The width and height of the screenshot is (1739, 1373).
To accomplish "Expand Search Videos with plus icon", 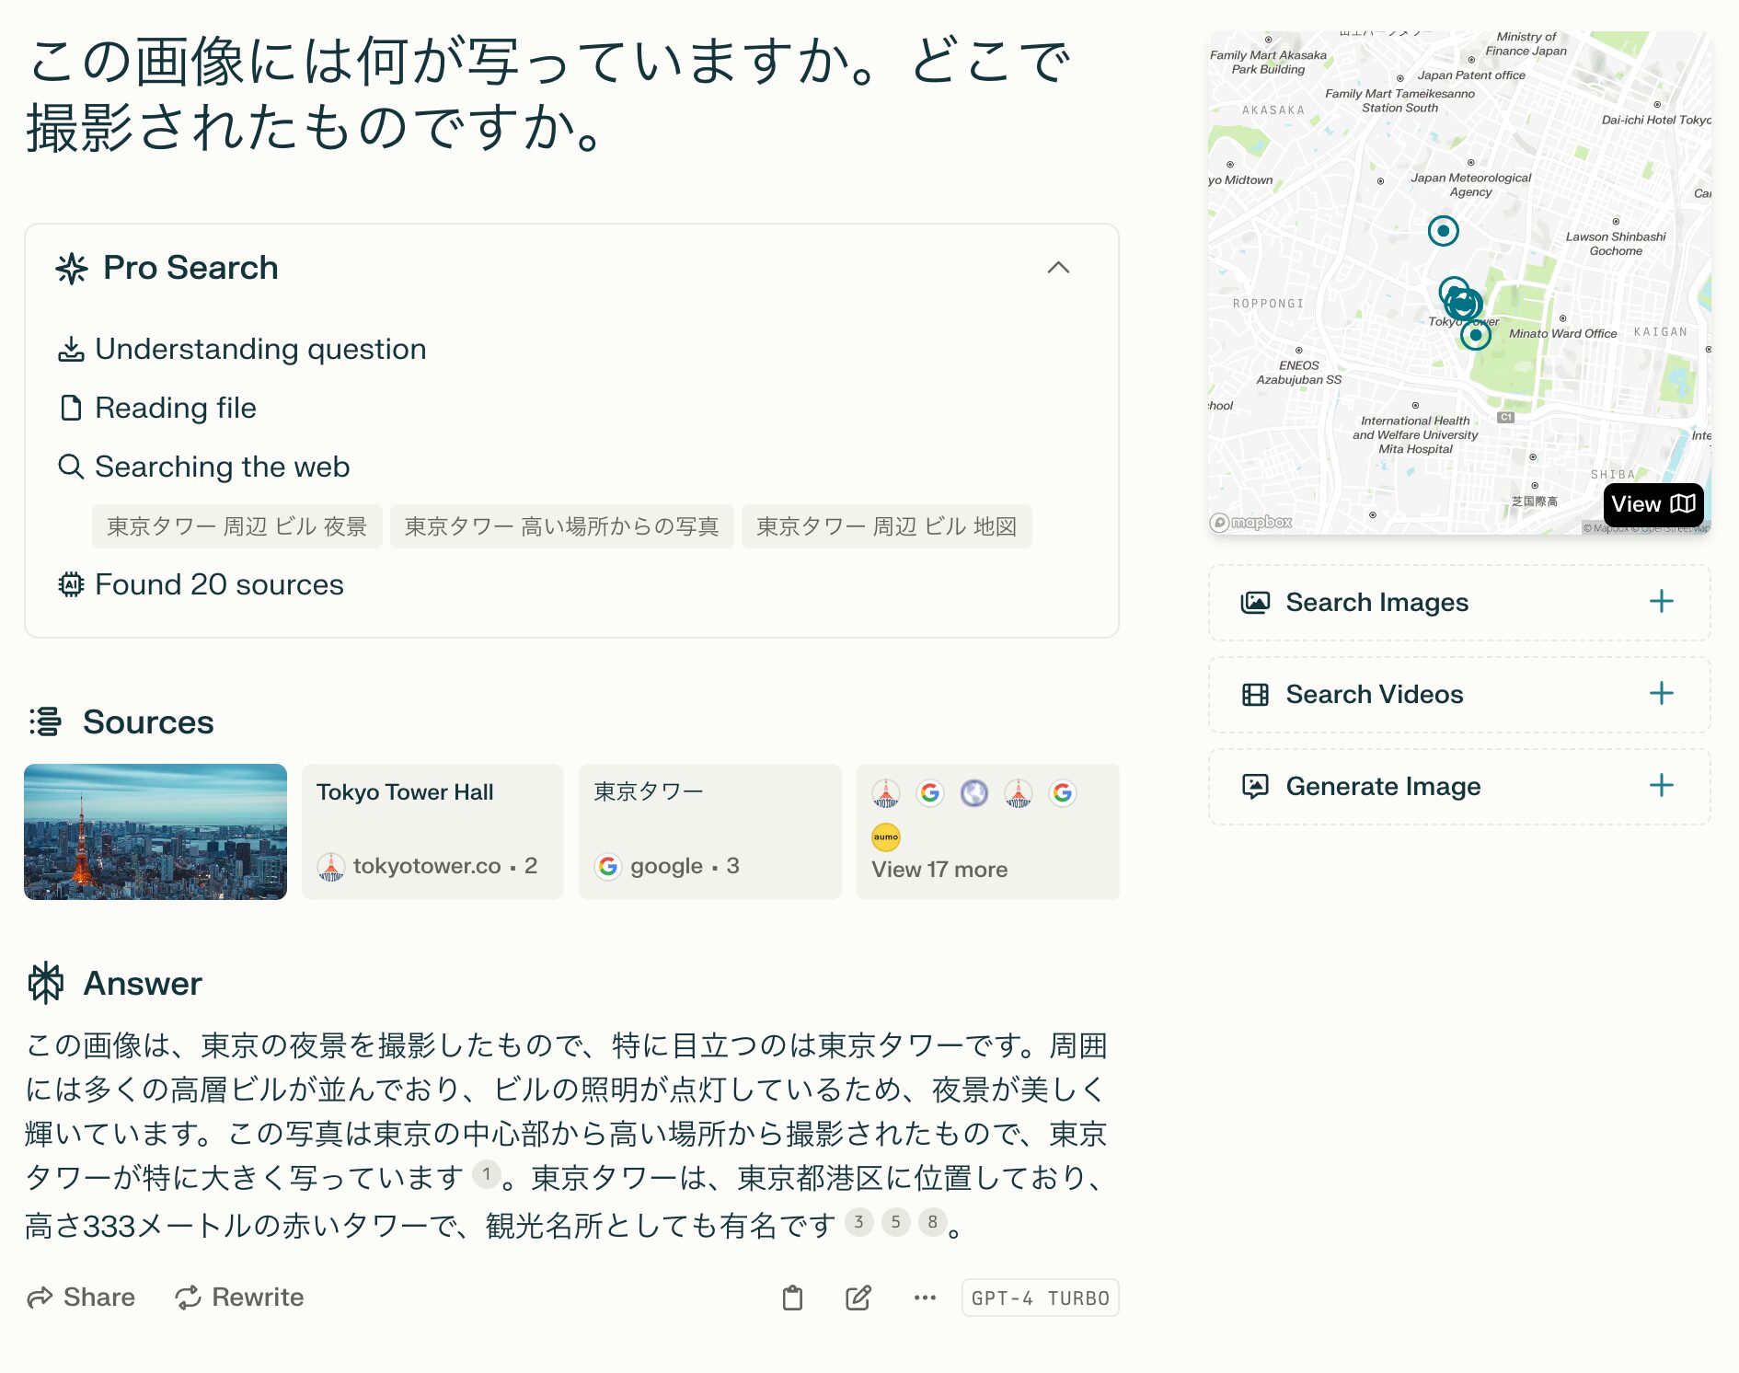I will [1661, 694].
